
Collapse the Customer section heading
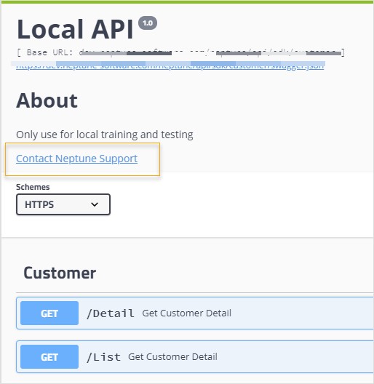click(x=60, y=273)
